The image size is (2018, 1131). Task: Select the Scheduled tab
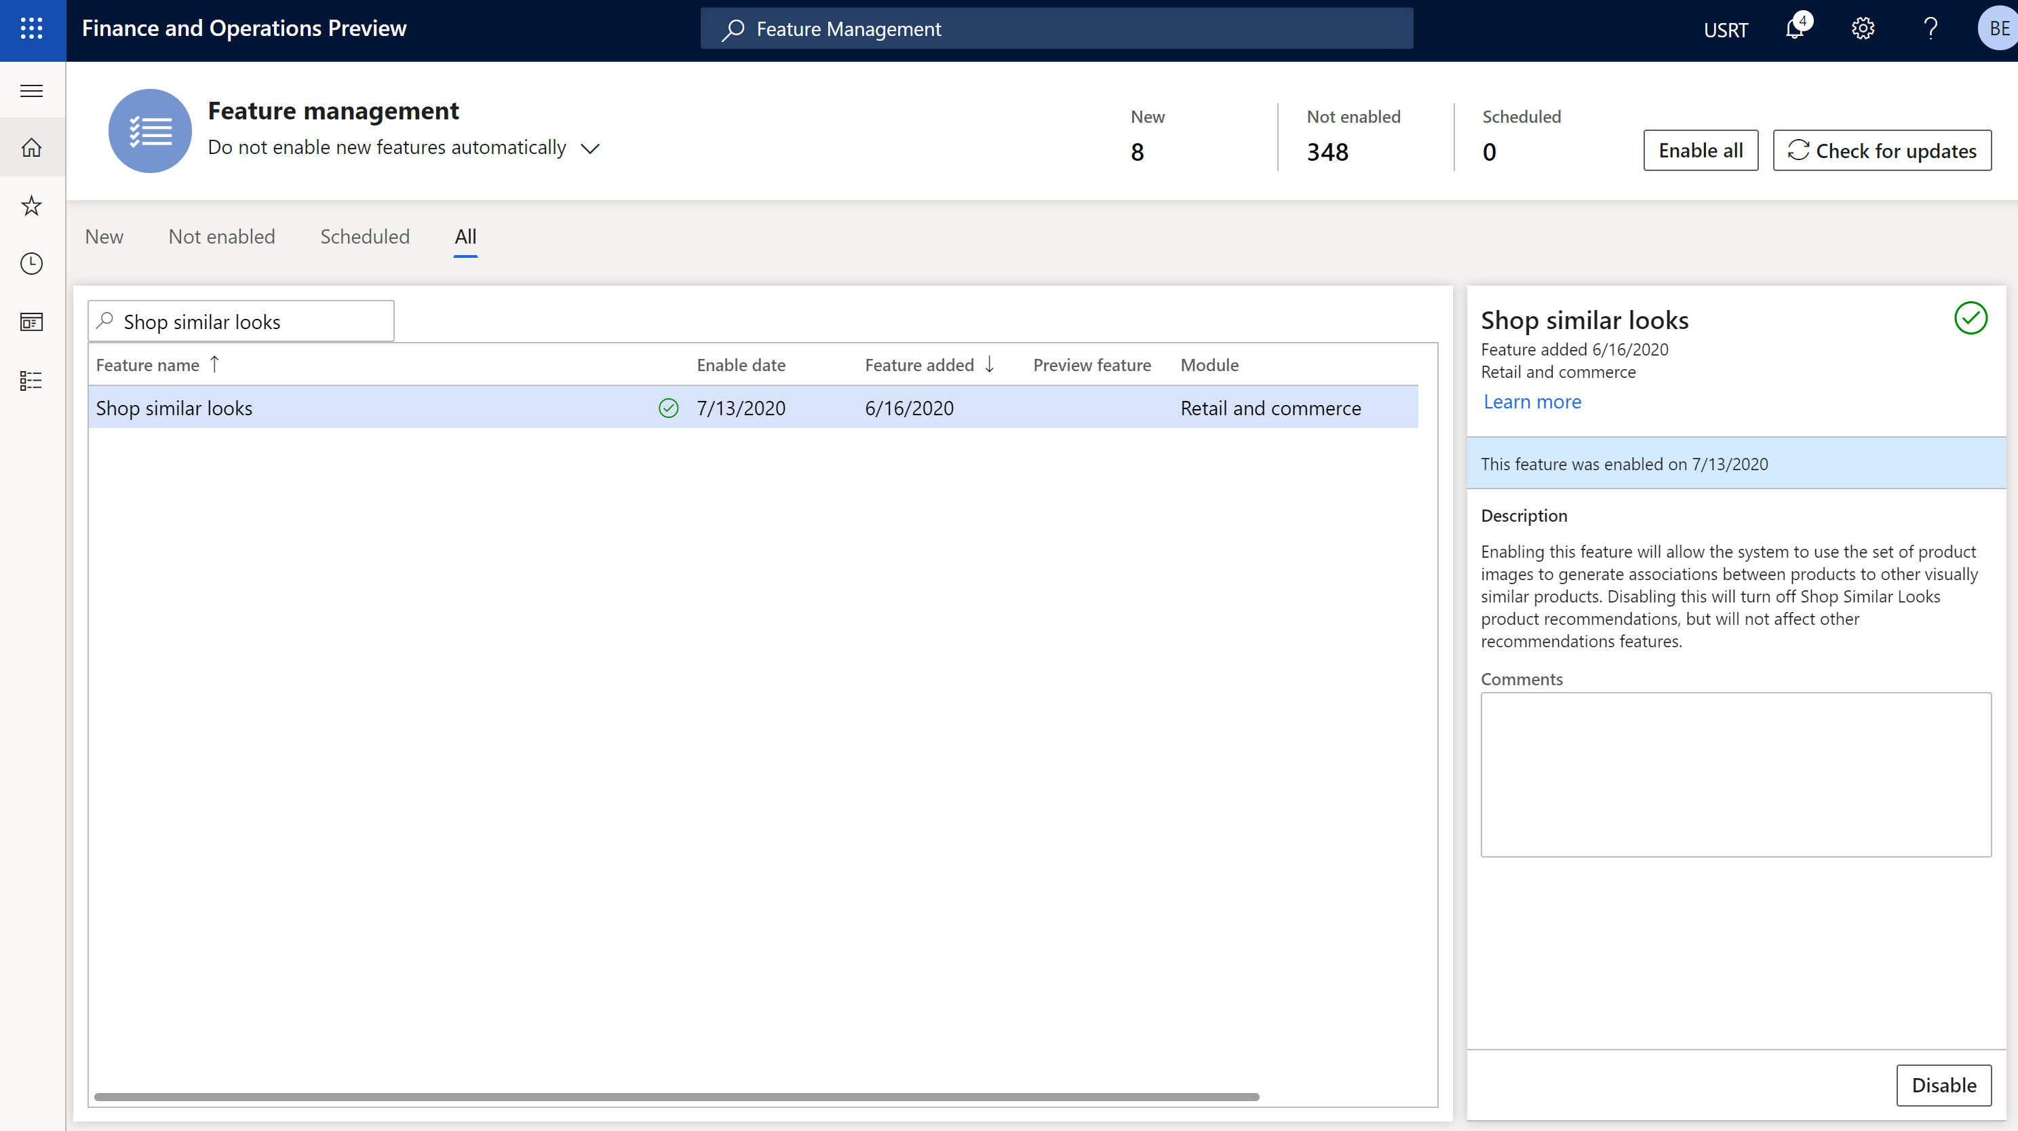point(364,235)
